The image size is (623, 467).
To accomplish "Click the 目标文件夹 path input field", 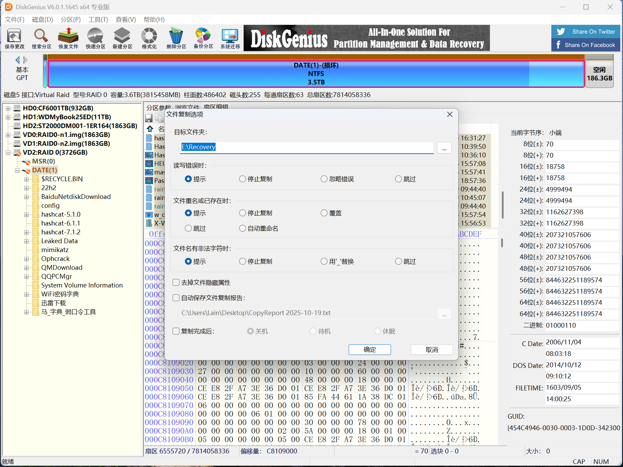I will (306, 147).
